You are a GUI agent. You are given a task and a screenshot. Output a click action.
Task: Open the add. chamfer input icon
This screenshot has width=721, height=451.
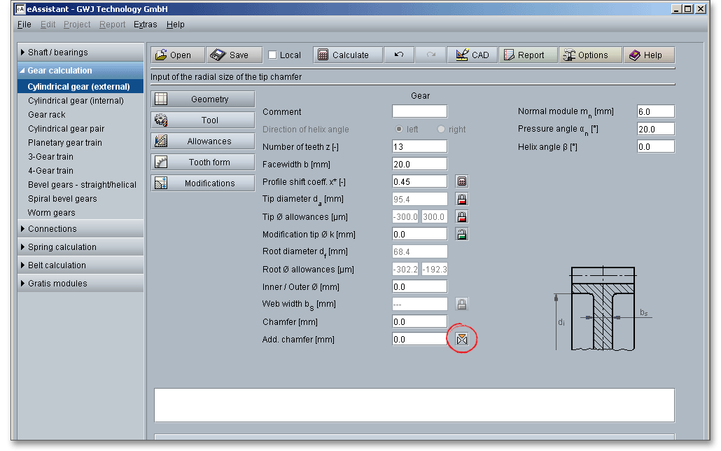click(x=462, y=339)
